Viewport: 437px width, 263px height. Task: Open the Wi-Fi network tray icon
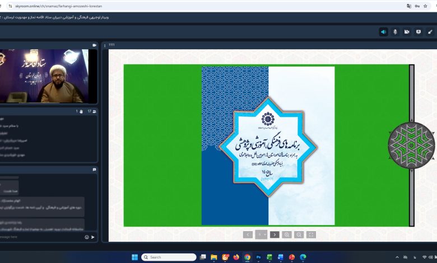coord(425,257)
